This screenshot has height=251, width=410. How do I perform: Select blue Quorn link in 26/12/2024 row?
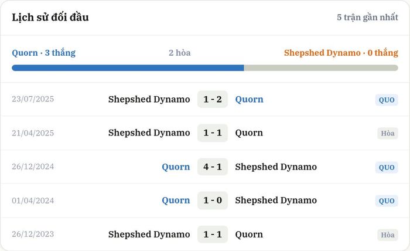click(x=176, y=167)
